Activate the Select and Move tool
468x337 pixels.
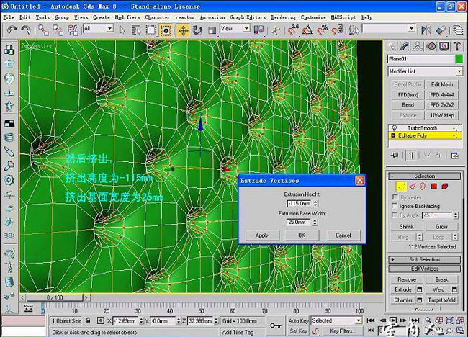tap(183, 30)
